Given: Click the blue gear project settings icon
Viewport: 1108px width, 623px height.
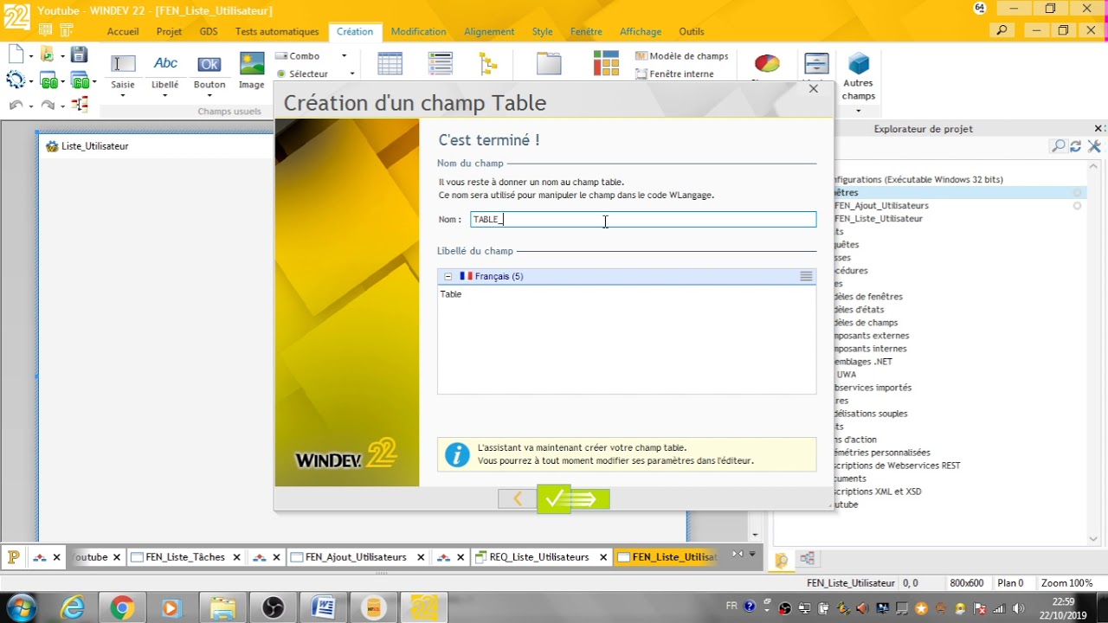Looking at the screenshot, I should [x=16, y=80].
